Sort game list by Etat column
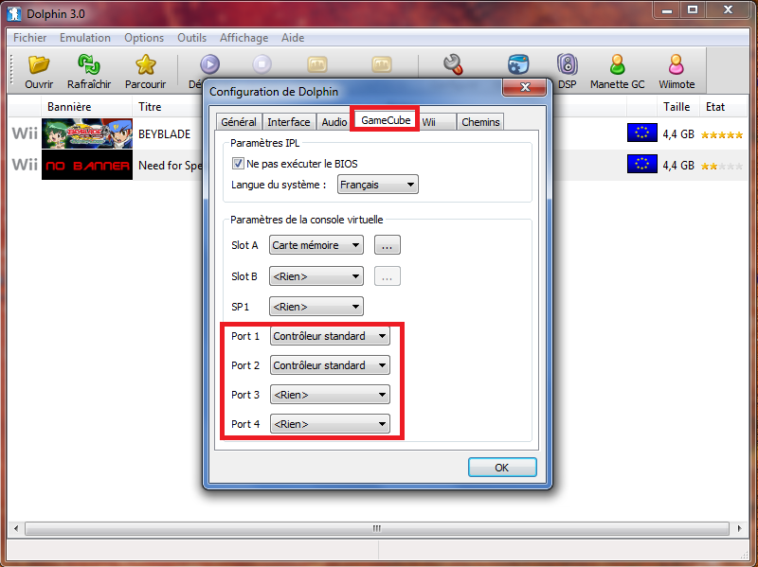The height and width of the screenshot is (567, 758). click(715, 107)
